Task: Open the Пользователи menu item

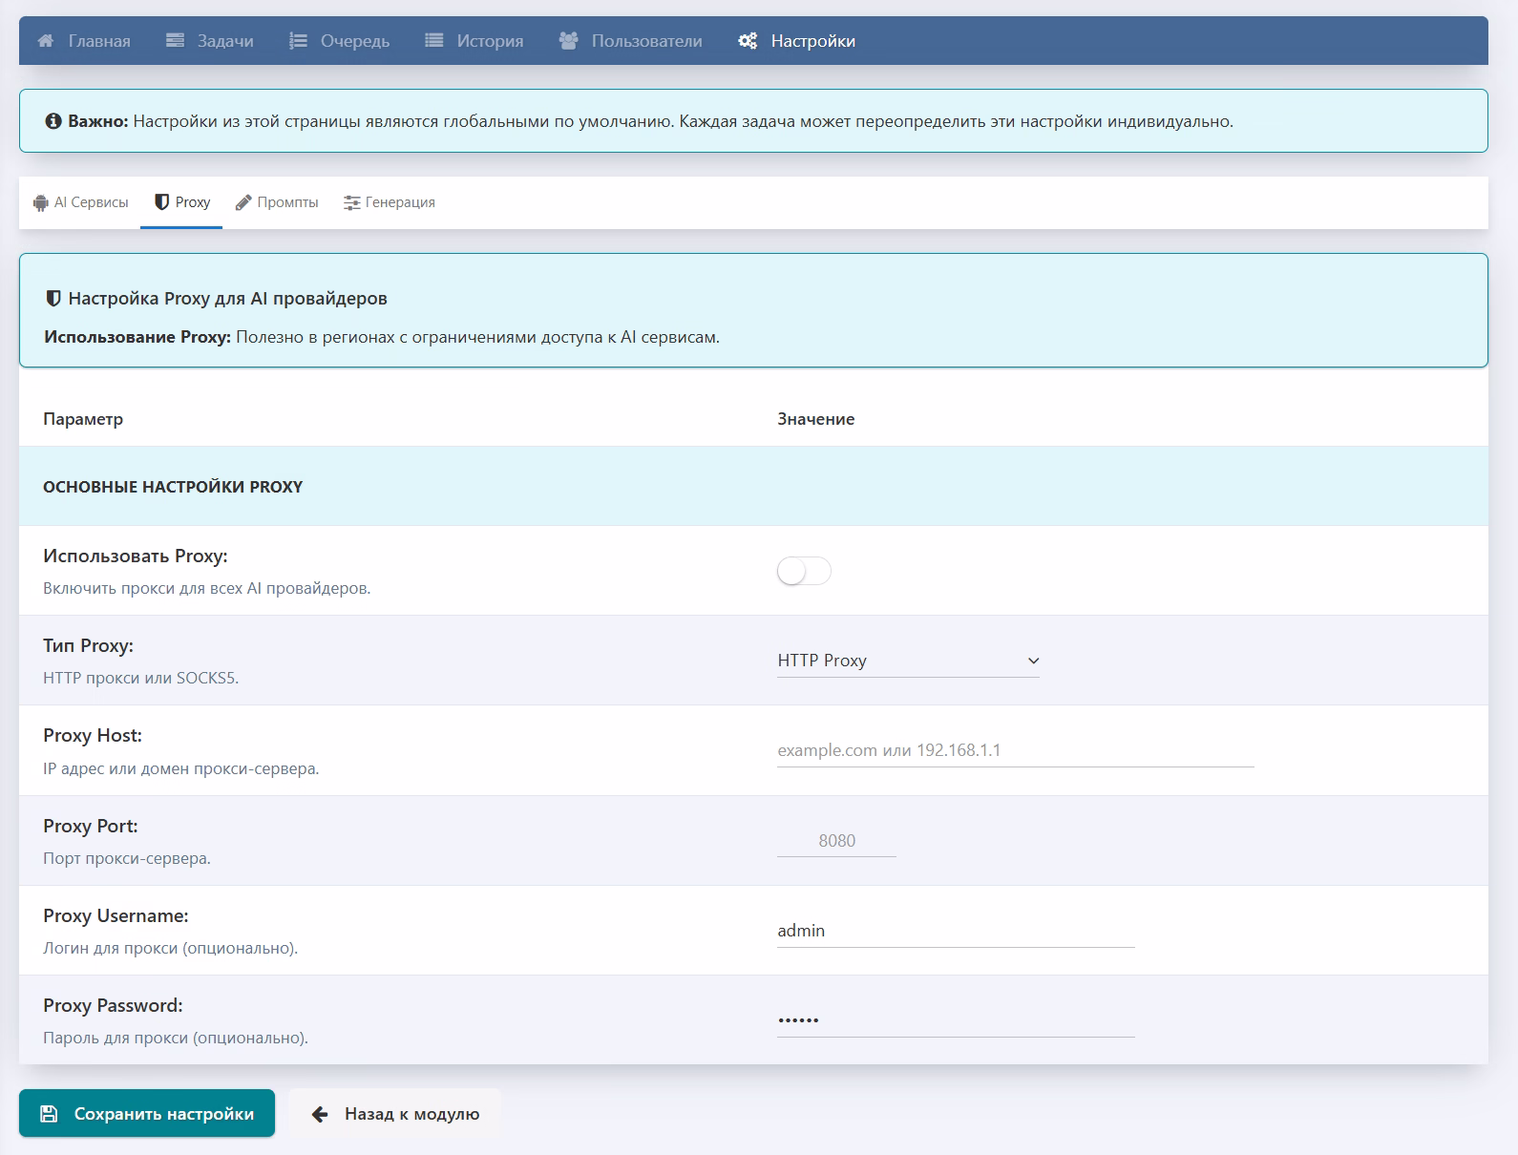Action: pyautogui.click(x=646, y=41)
